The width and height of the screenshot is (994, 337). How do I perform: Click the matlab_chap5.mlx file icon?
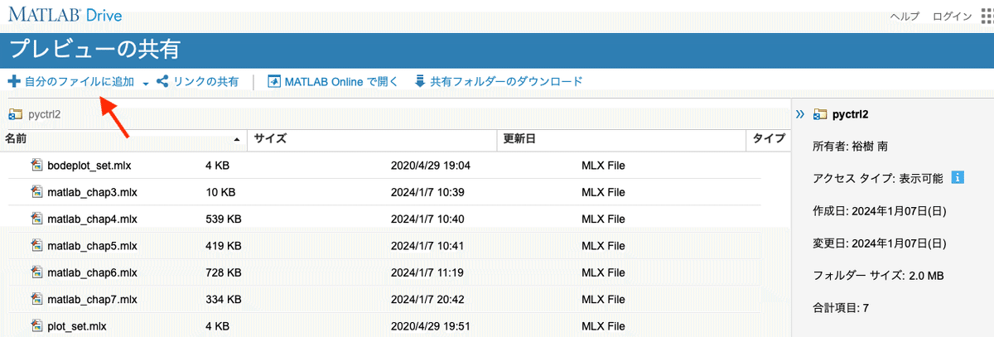click(x=36, y=246)
